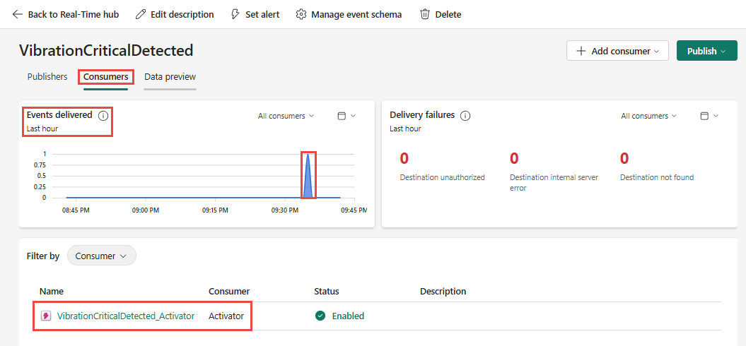The image size is (746, 346).
Task: Click the Delivery failures info icon
Action: tap(465, 116)
